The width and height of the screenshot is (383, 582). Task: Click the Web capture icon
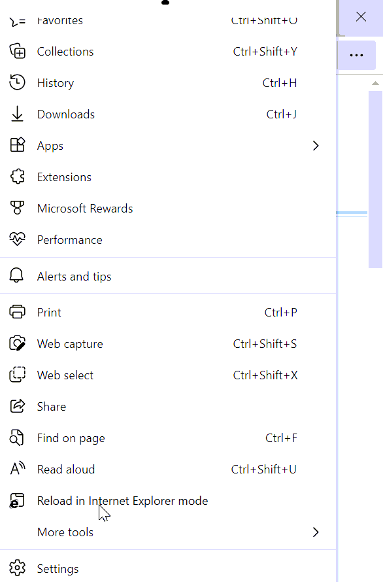pyautogui.click(x=17, y=343)
